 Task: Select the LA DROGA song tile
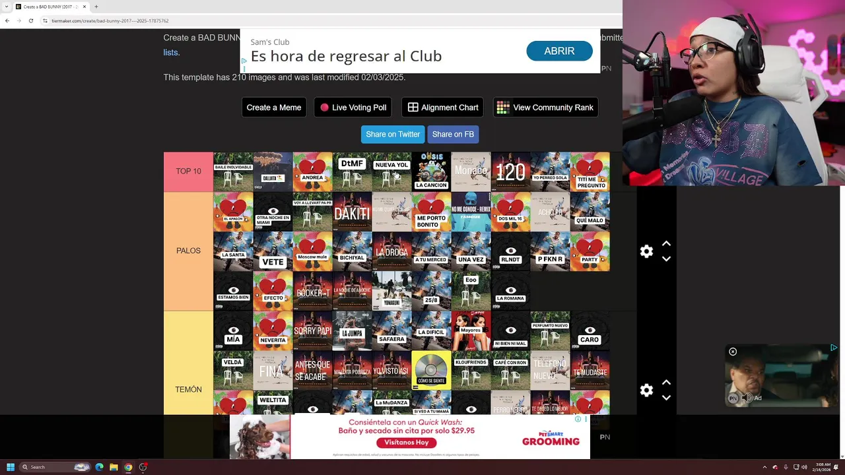pos(391,251)
